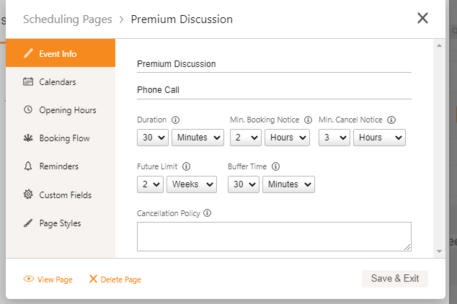
Task: Click the Scheduling Pages breadcrumb link
Action: (x=68, y=19)
